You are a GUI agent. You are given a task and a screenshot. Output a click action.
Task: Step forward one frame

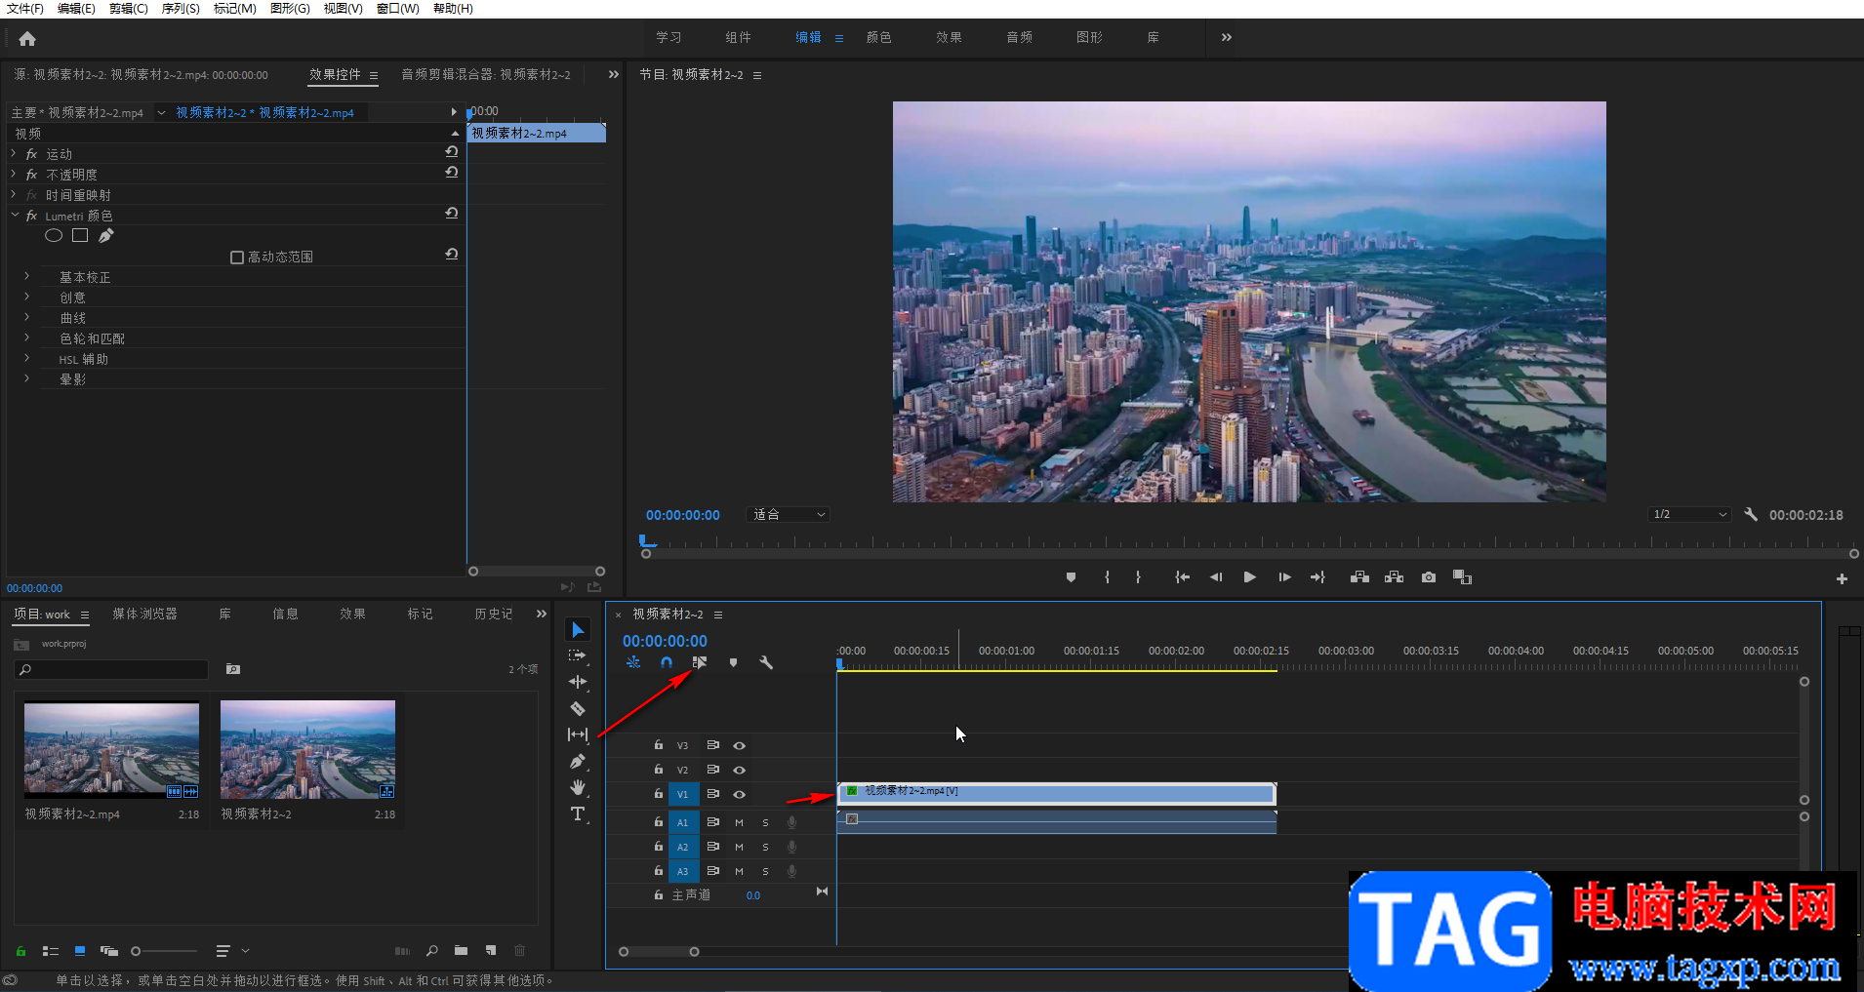point(1284,577)
